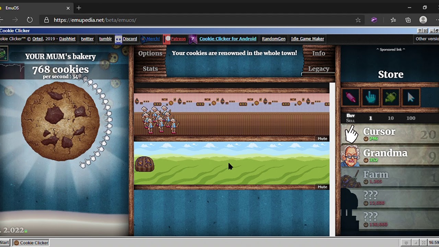Click the news ticker about renowned cookies

234,53
